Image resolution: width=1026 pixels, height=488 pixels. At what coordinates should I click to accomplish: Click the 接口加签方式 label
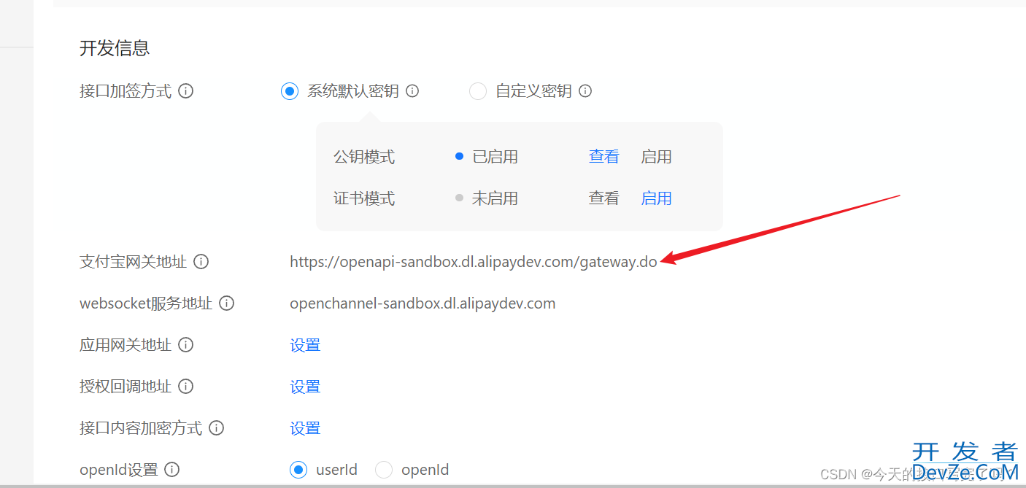[x=126, y=91]
